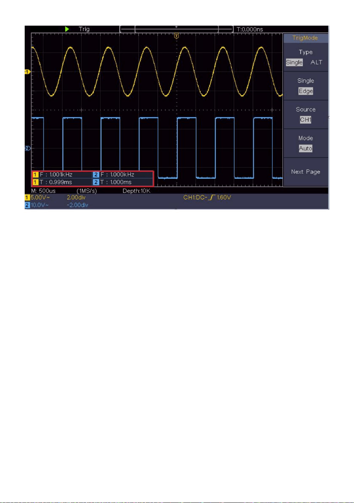Click the waveform memory position bar
The height and width of the screenshot is (503, 354).
click(x=176, y=29)
